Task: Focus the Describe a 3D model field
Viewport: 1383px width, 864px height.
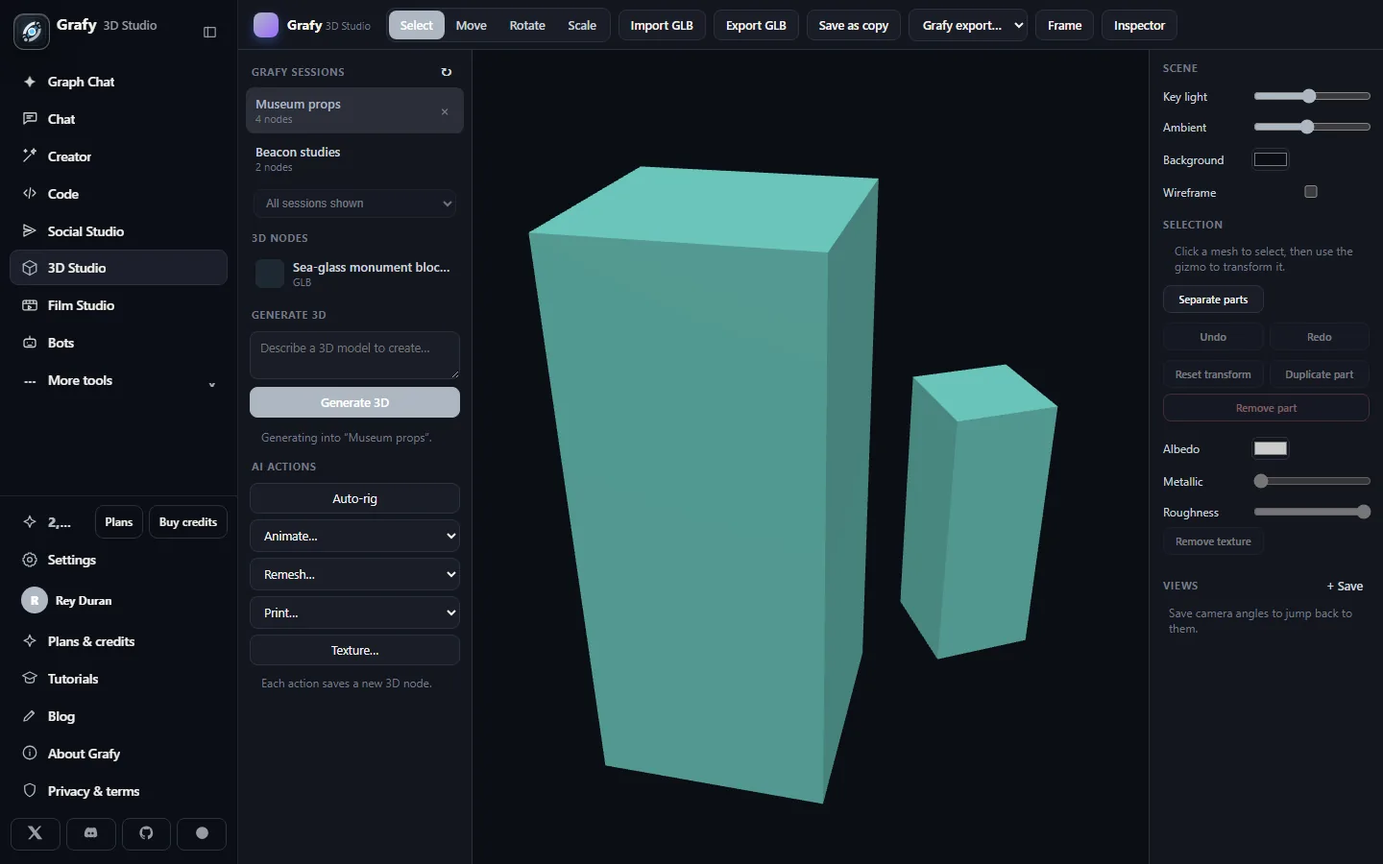Action: click(354, 355)
